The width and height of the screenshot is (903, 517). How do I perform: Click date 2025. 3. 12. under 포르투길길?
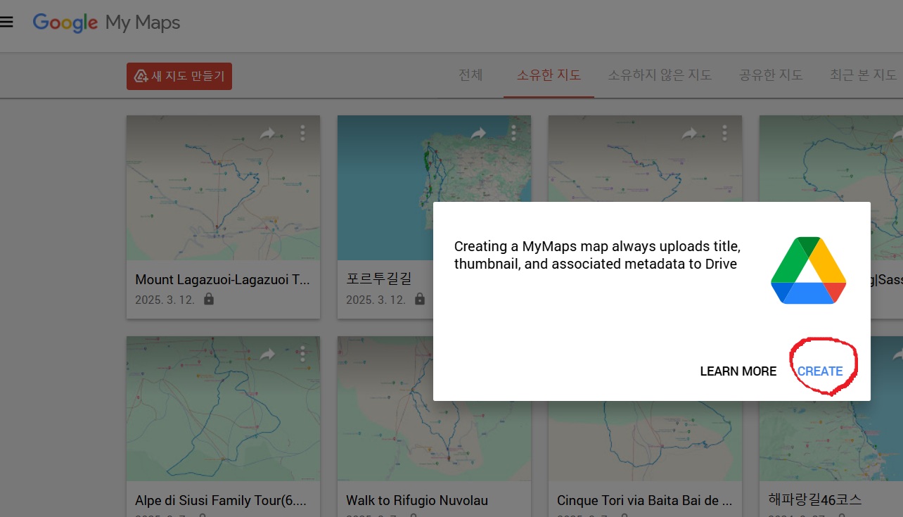pos(376,300)
